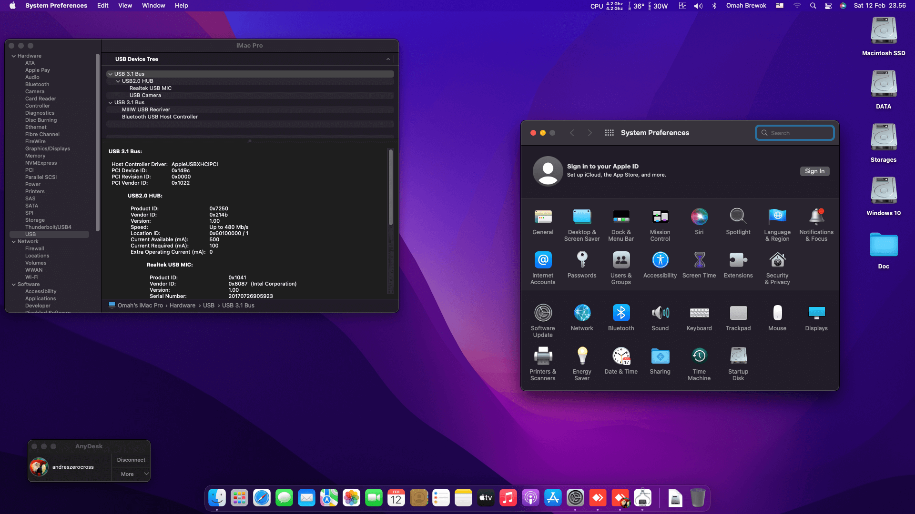Open Trackpad preferences pane

(738, 318)
